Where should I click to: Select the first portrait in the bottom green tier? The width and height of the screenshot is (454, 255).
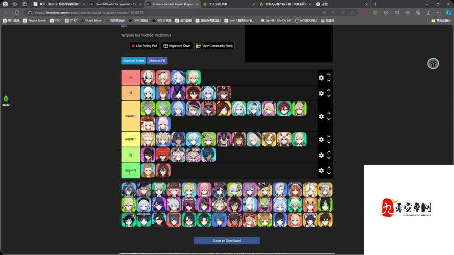point(148,170)
